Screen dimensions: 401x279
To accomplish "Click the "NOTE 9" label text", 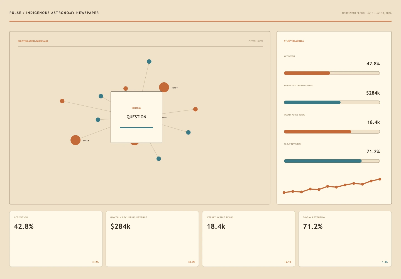I will (175, 88).
